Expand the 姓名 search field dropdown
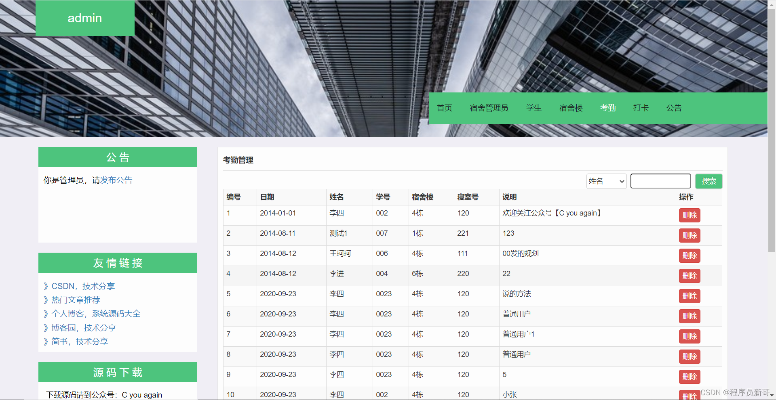 point(606,181)
